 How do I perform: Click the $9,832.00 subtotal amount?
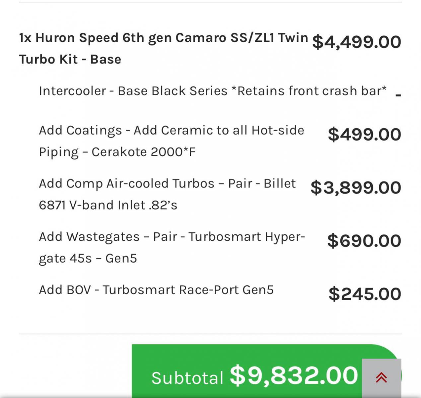point(294,376)
